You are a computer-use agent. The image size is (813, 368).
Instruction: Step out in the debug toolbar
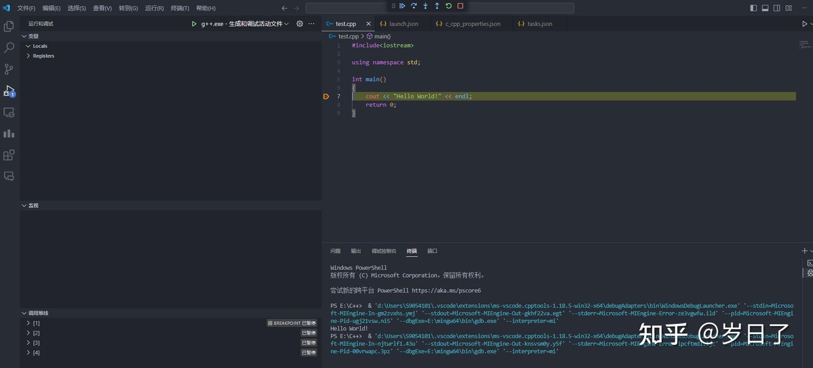tap(437, 6)
